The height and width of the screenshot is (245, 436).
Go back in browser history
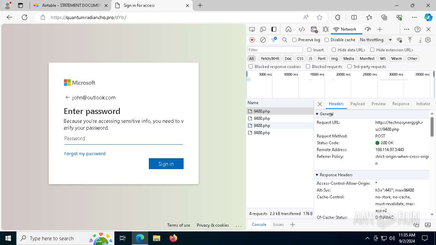(10, 17)
